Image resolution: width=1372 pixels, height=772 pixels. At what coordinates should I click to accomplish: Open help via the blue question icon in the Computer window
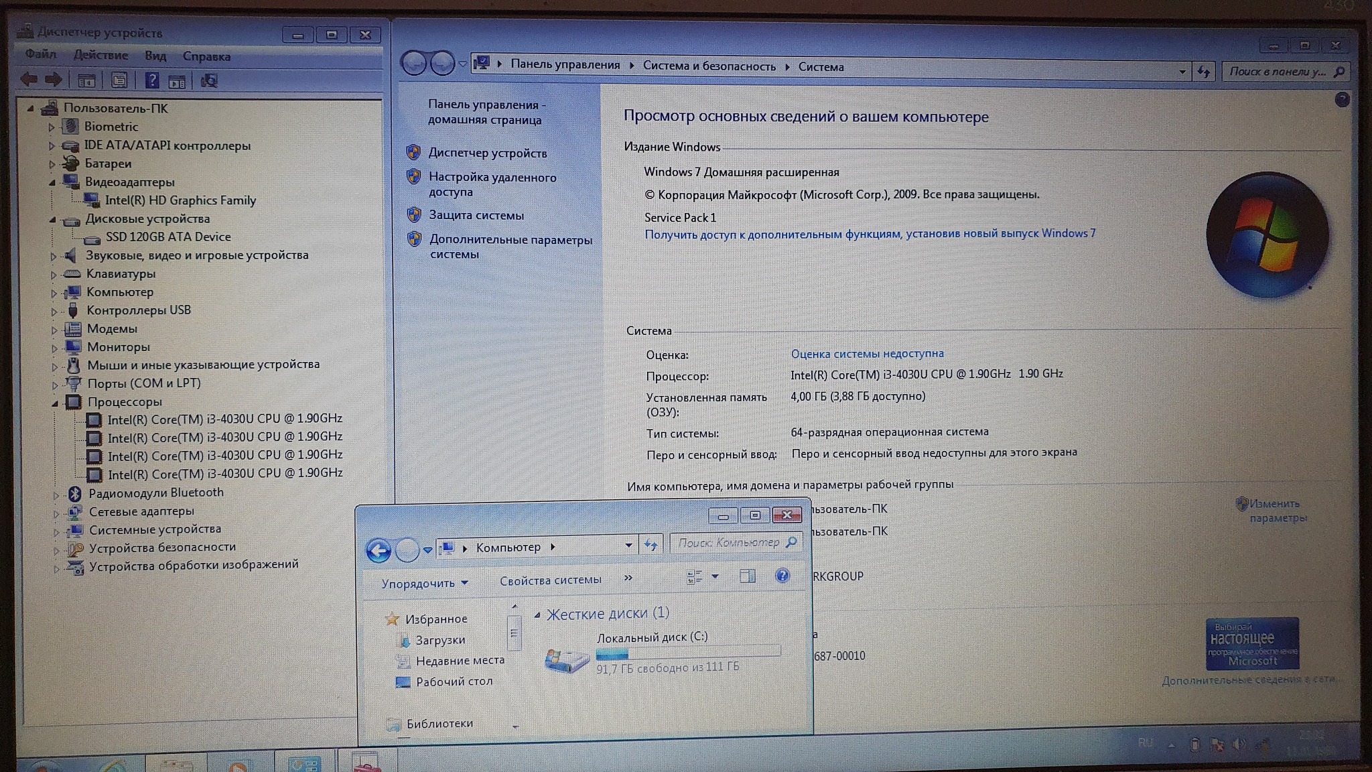click(782, 576)
